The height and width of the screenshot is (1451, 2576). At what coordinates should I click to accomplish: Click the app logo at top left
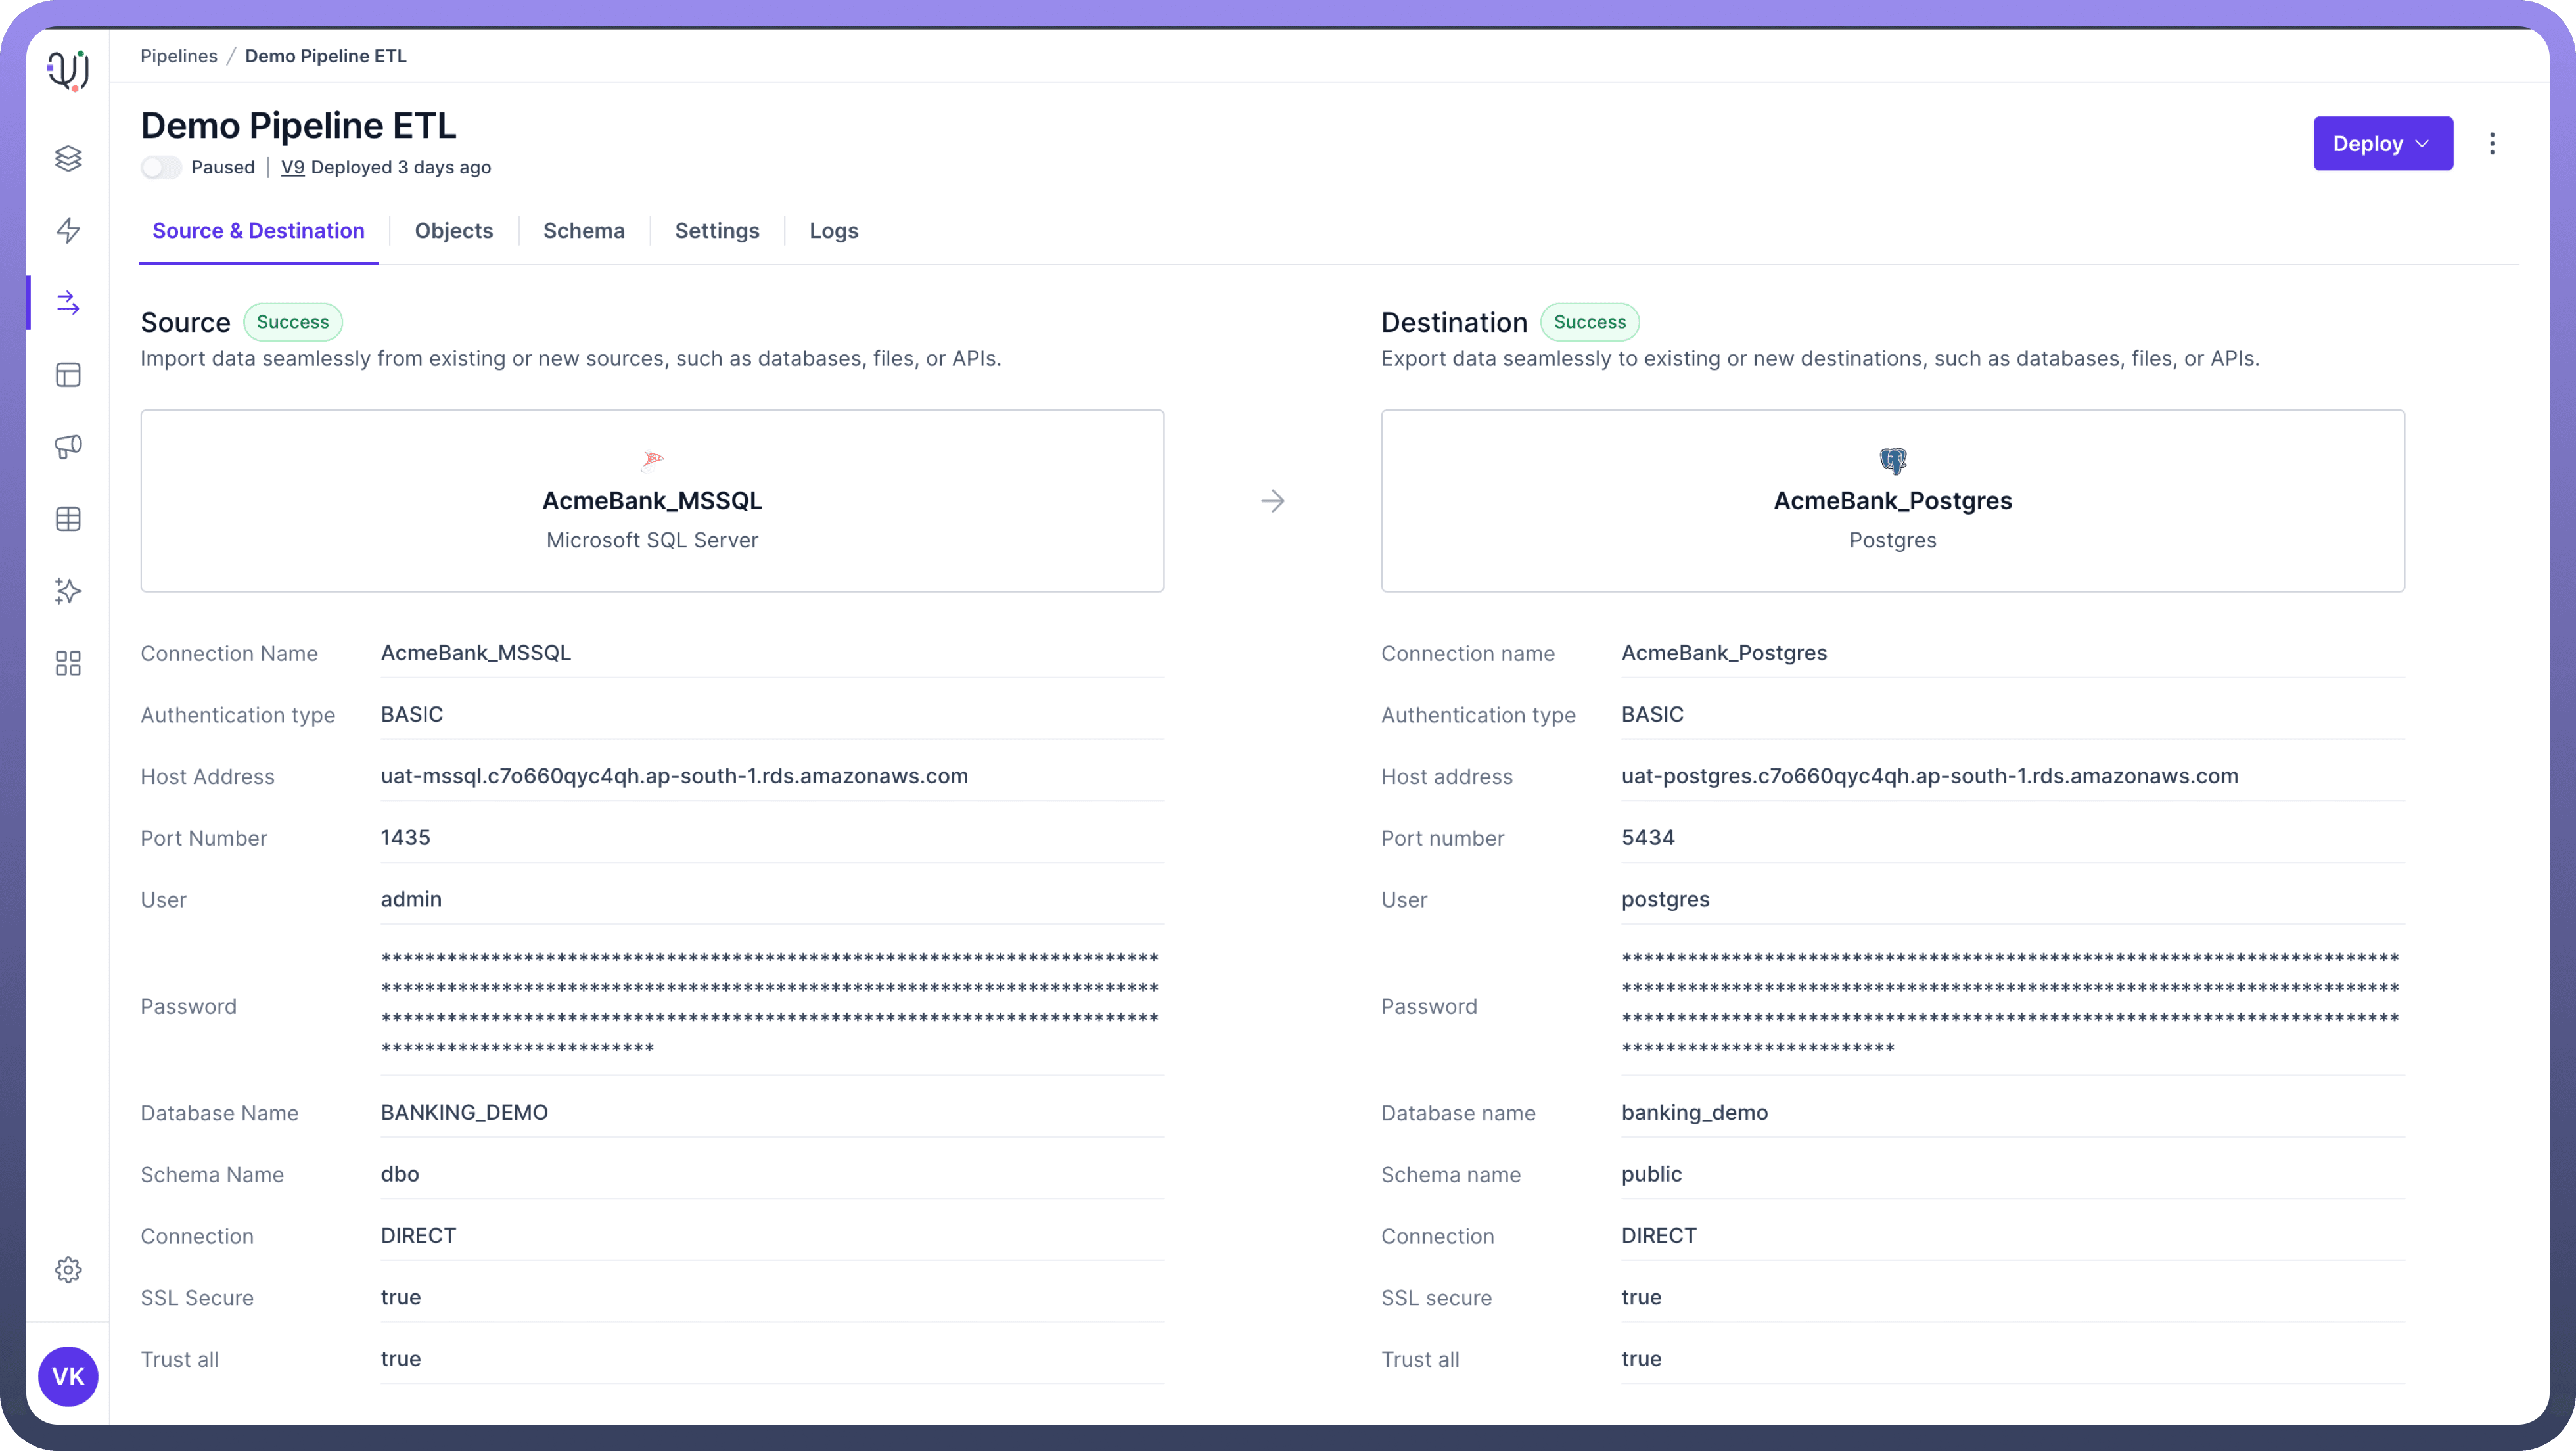click(68, 70)
